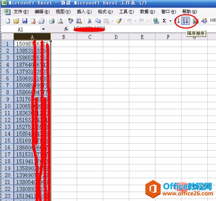
Task: Save the workbook using the floppy disk icon
Action: [x=25, y=21]
